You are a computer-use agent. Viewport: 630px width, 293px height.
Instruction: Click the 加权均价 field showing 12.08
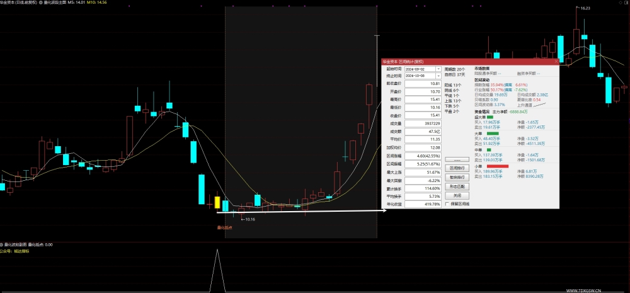click(x=423, y=148)
